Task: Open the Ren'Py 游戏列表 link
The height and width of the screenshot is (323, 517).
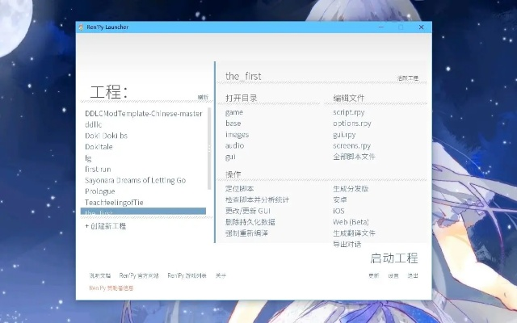Action: click(187, 275)
